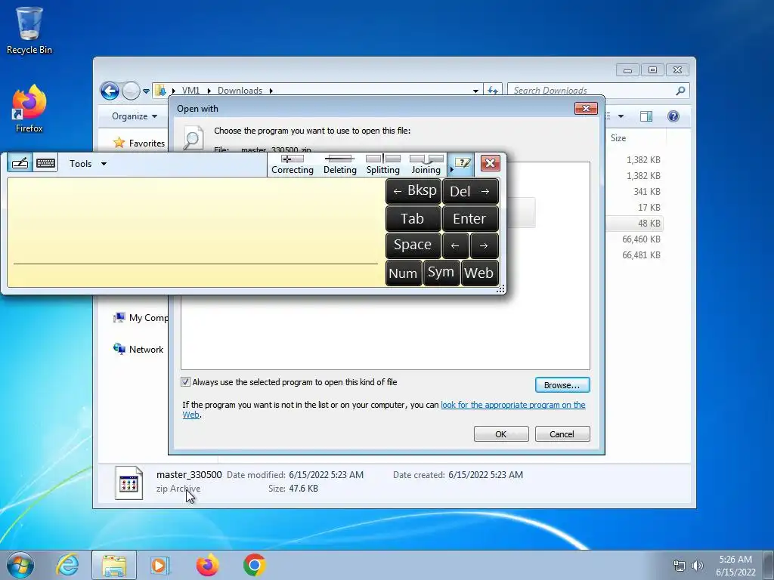This screenshot has width=774, height=580.
Task: Close the Tablet Input Panel
Action: tap(490, 163)
